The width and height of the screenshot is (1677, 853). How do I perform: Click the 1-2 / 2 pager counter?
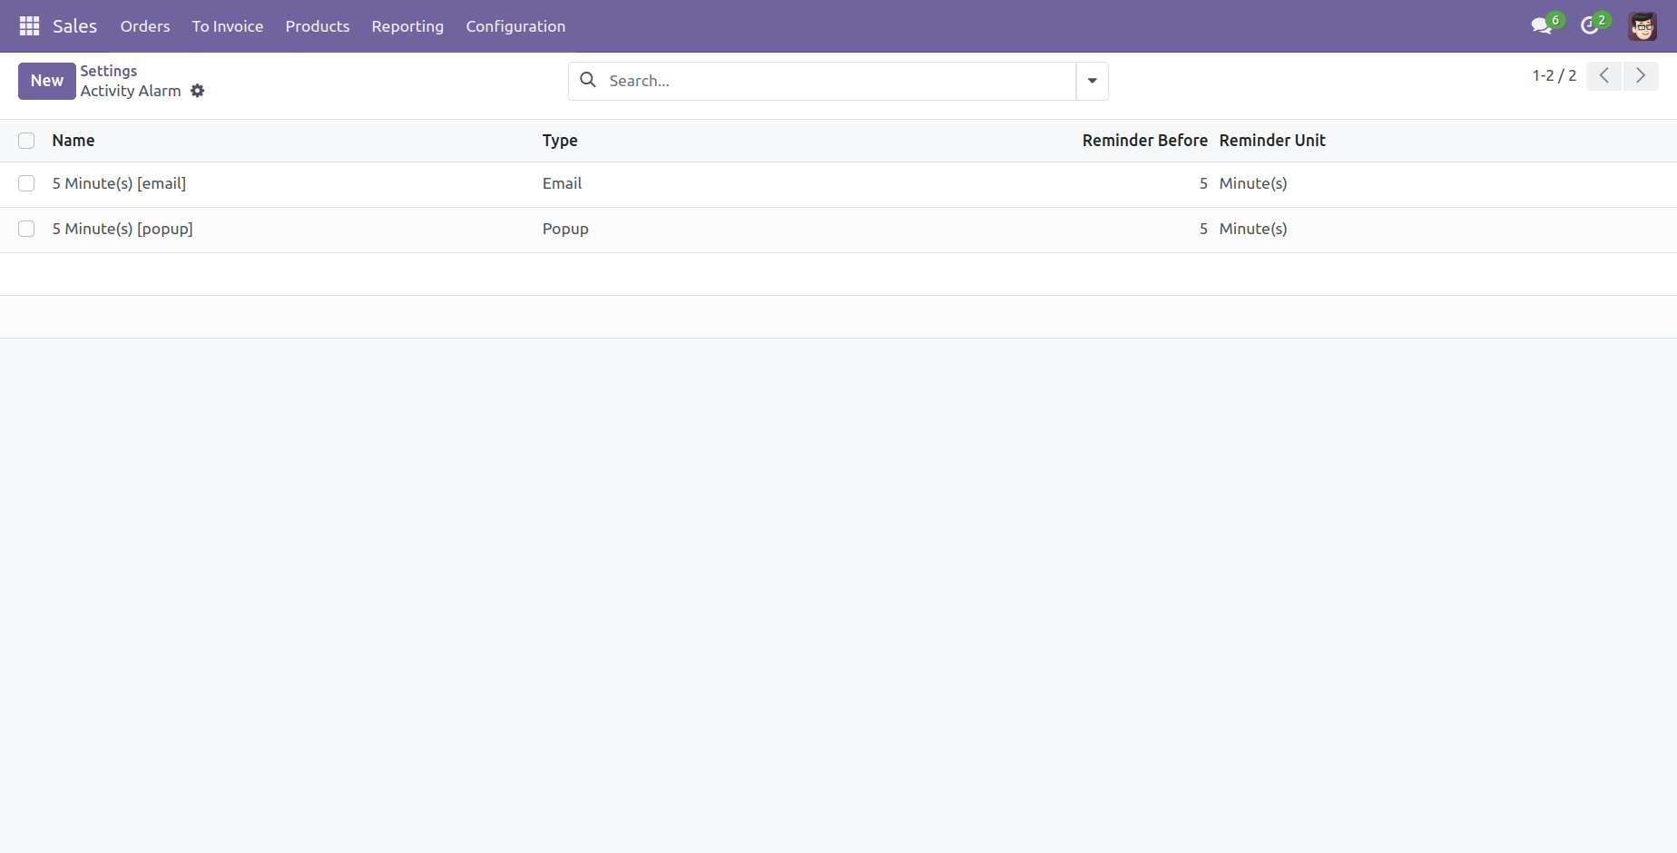(1554, 76)
